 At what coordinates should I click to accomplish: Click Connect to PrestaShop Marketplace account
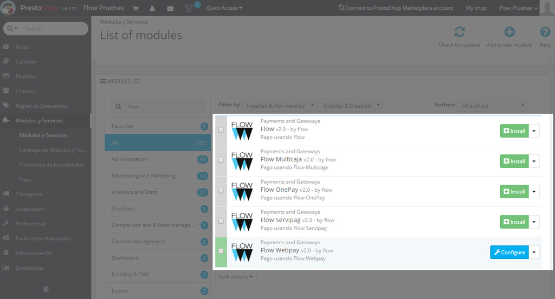(395, 8)
